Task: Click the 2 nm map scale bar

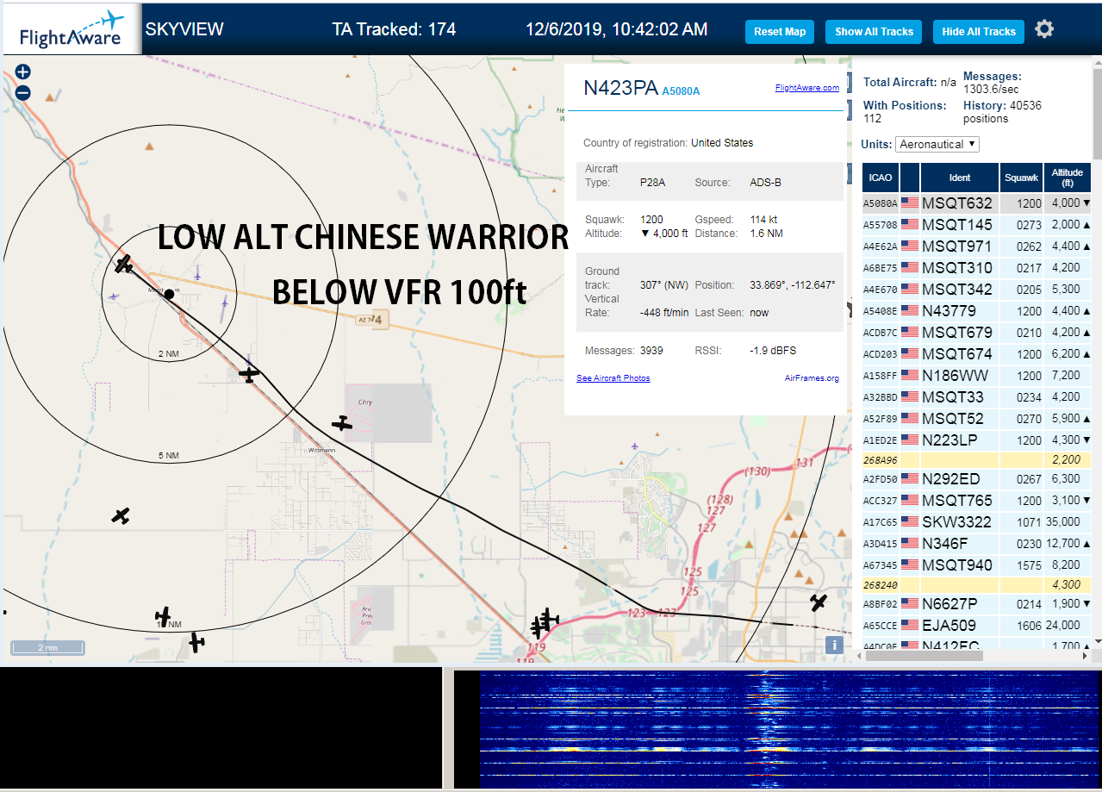Action: [x=47, y=648]
